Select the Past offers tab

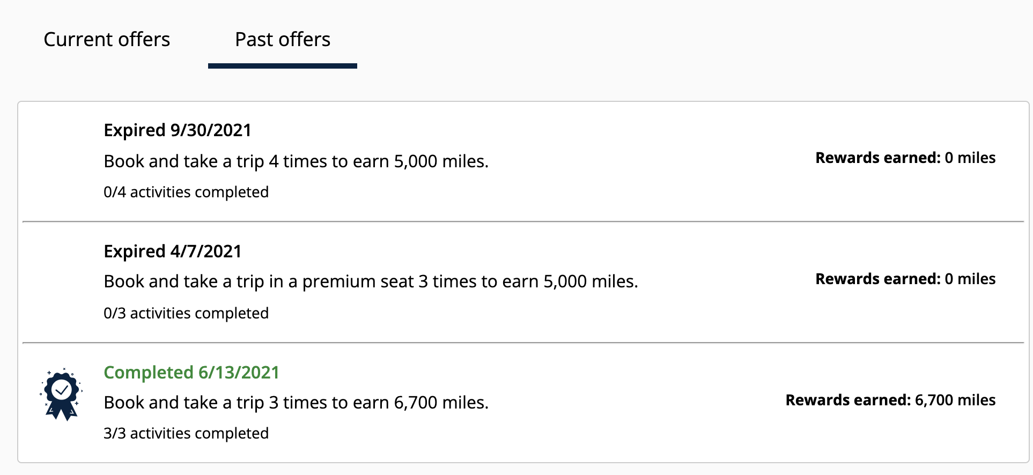point(283,40)
